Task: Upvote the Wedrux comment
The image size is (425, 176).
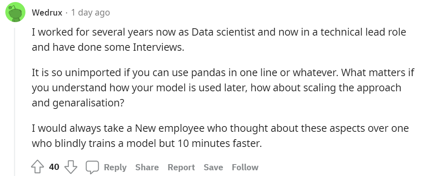Action: [37, 167]
